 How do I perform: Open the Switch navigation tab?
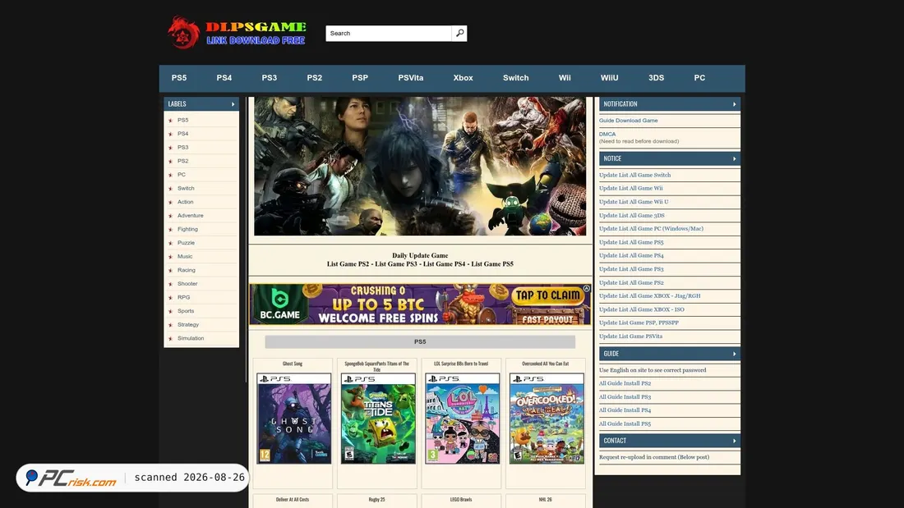515,78
